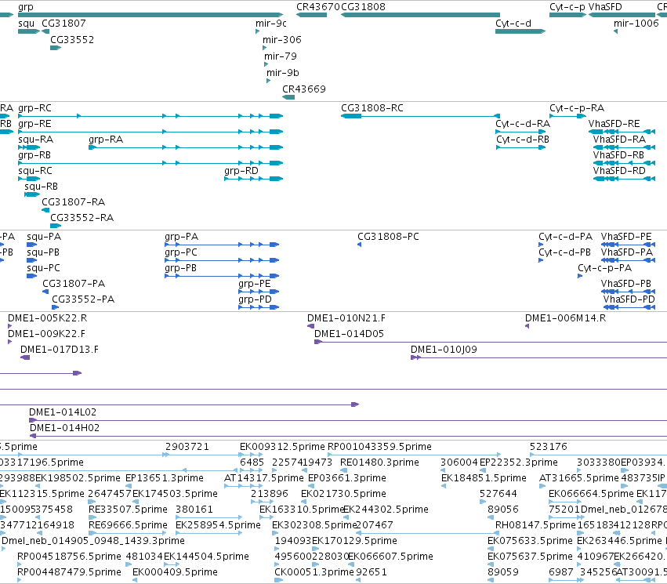Select the CG31808-RC transcript label
Viewport: 667px width, 584px height.
(372, 108)
